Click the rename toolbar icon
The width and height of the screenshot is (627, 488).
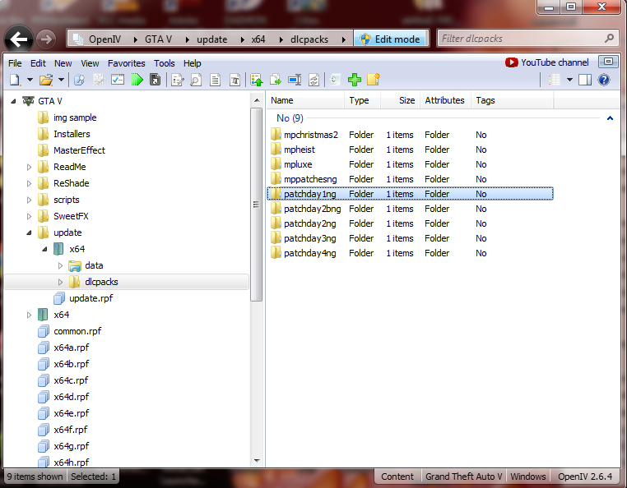tap(295, 80)
